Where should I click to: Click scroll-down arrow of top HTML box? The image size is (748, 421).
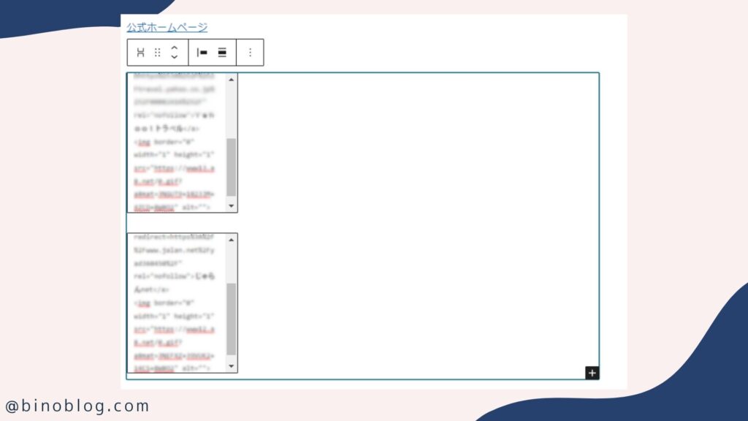pyautogui.click(x=232, y=205)
